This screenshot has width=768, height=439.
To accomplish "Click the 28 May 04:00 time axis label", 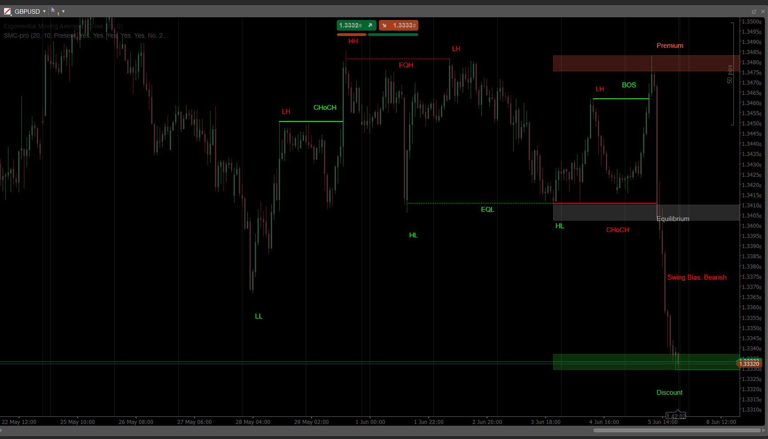I will point(253,422).
